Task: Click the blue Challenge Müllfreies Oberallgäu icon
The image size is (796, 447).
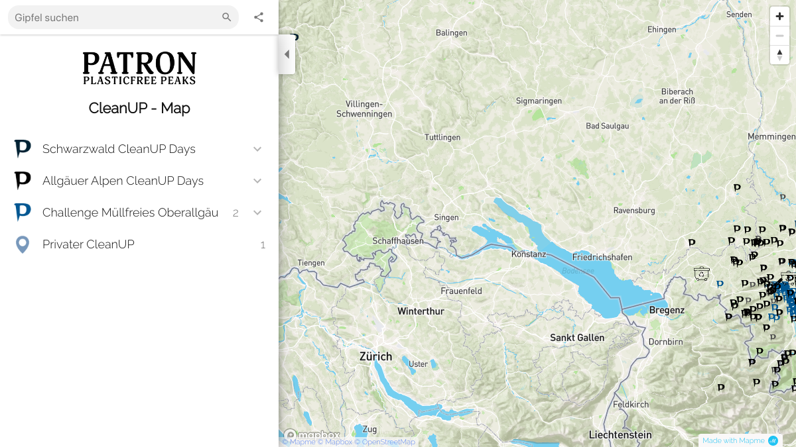Action: click(23, 212)
